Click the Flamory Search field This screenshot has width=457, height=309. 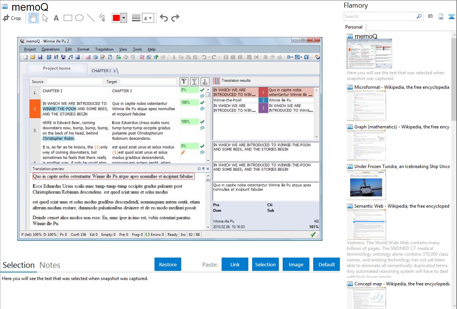[380, 16]
